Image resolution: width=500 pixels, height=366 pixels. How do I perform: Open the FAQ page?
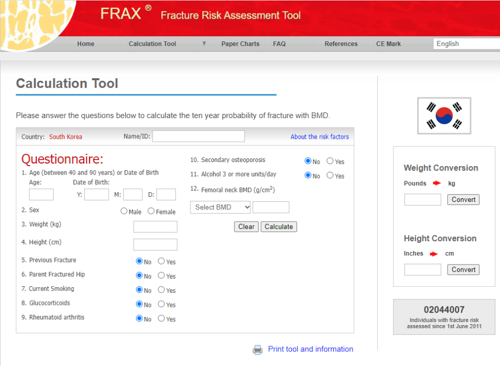280,44
